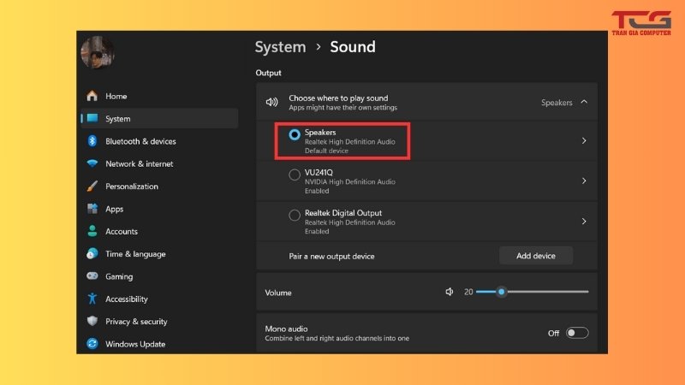Image resolution: width=685 pixels, height=385 pixels.
Task: Click the Bluetooth & devices icon
Action: [x=92, y=141]
